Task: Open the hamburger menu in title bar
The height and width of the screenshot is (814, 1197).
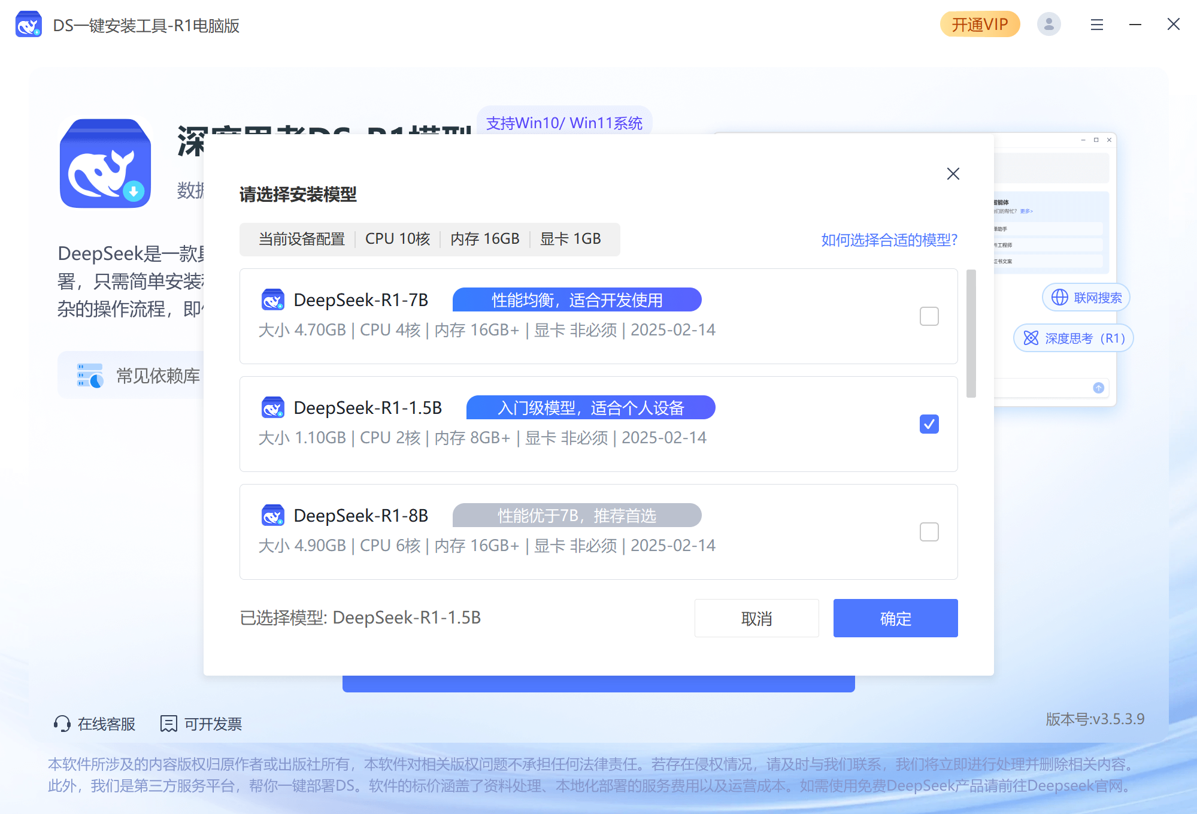Action: coord(1096,25)
